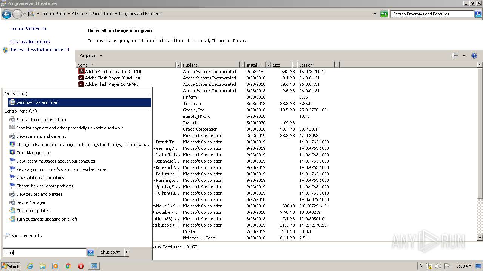Viewport: 483px width, 271px height.
Task: Click Programs and Features breadcrumb
Action: click(x=140, y=14)
